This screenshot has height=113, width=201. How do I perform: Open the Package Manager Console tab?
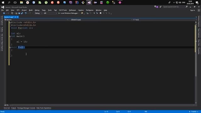[26, 108]
